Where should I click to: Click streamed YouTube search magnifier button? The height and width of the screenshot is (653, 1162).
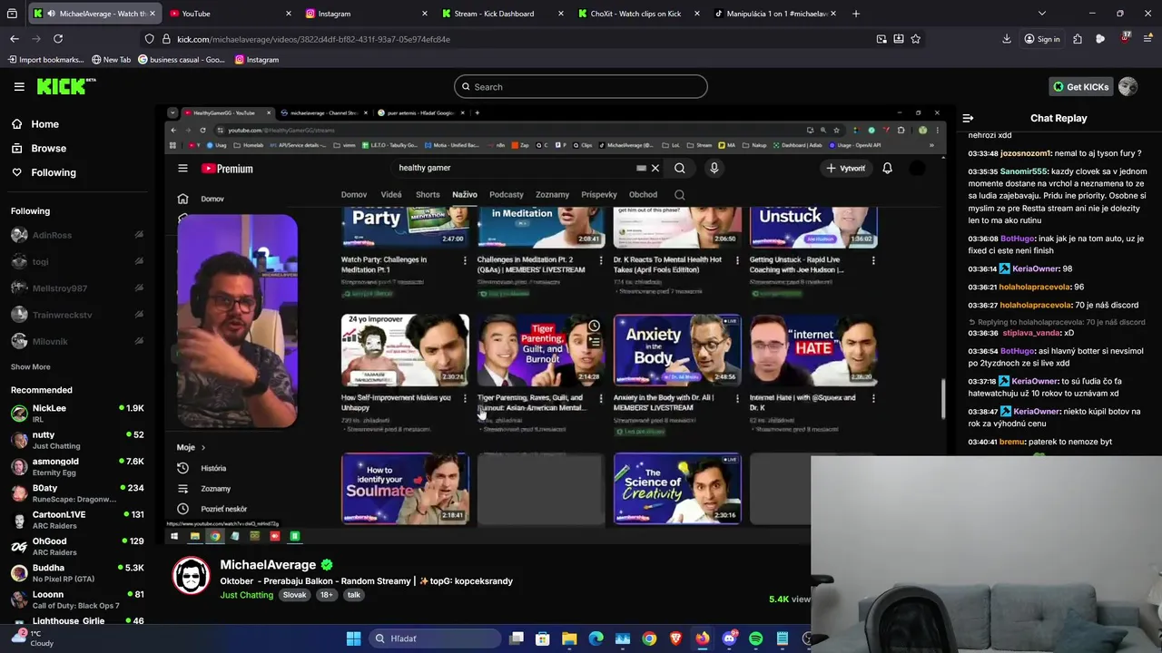[680, 168]
